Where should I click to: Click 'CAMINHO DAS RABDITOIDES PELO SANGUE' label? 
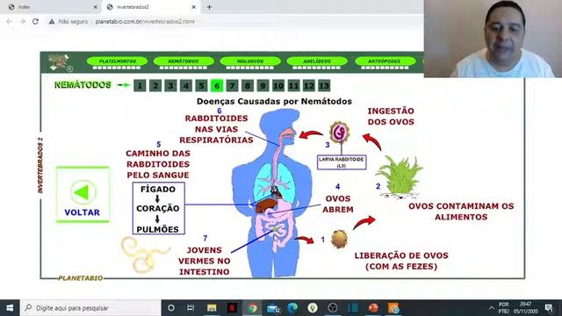[x=158, y=164]
